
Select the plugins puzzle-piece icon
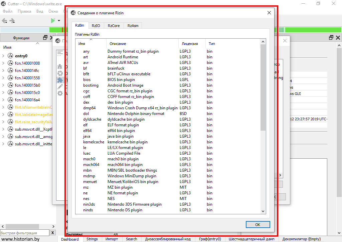click(60, 80)
